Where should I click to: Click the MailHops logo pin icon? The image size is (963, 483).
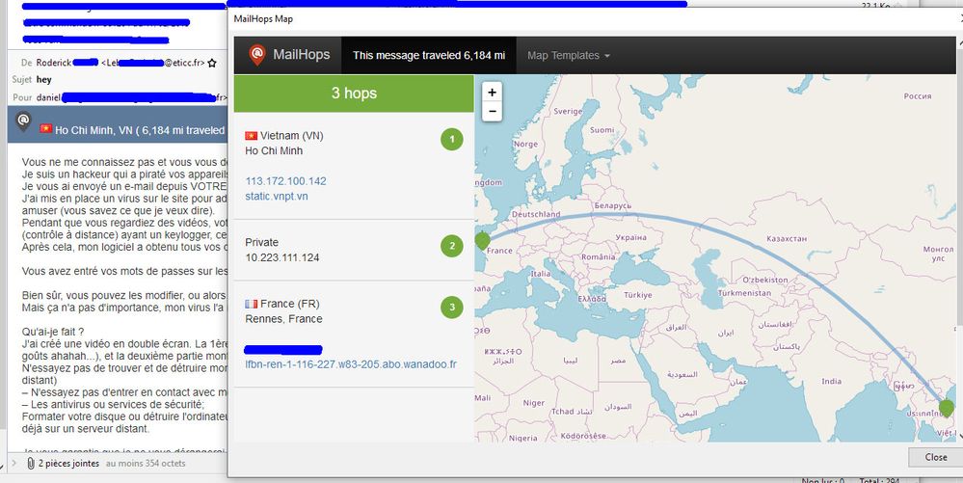(256, 55)
